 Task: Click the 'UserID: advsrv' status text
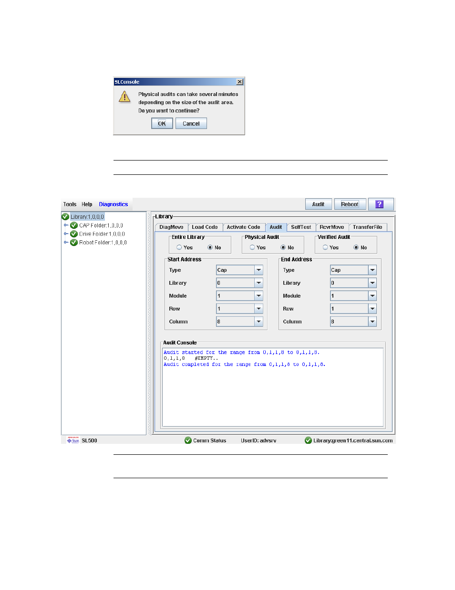(259, 440)
